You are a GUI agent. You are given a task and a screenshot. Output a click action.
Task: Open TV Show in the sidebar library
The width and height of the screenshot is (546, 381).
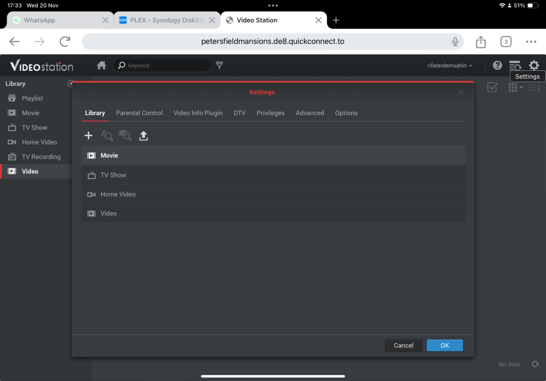pos(36,128)
